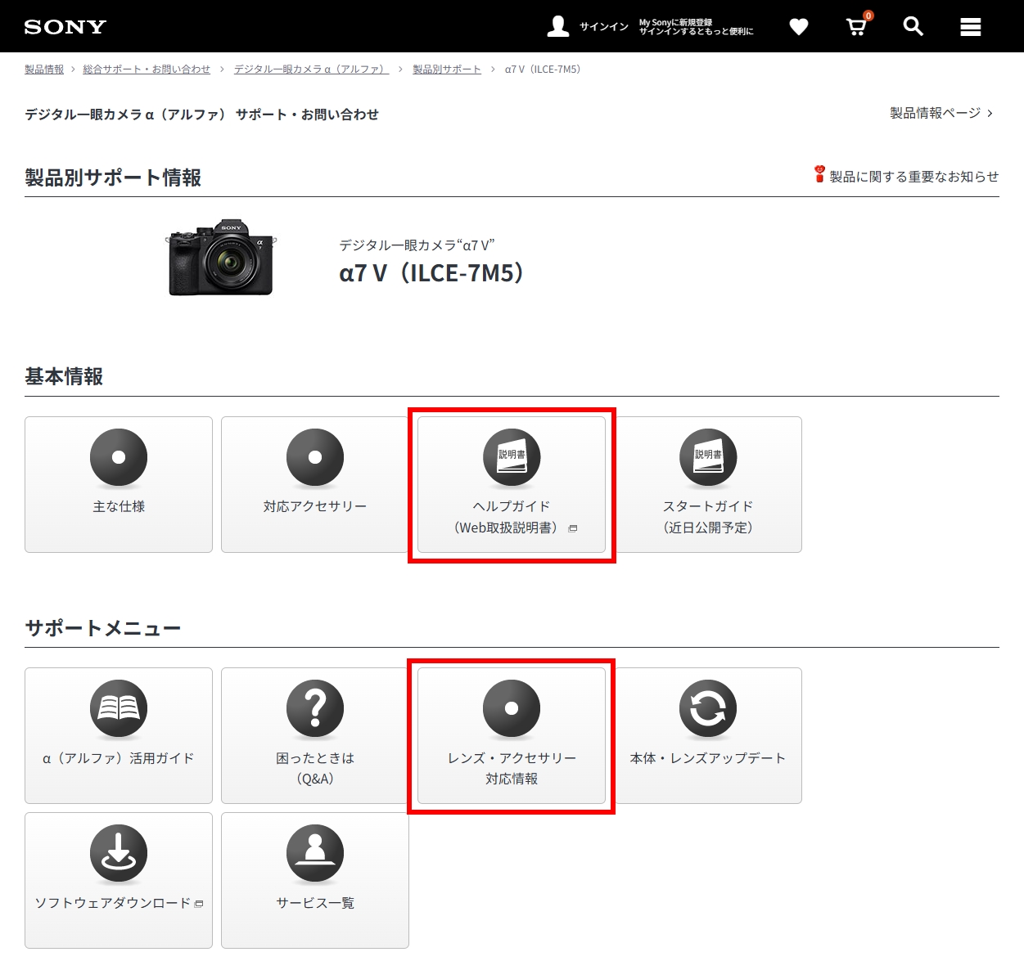The height and width of the screenshot is (961, 1024).
Task: Open the 主な仕様 tile
Action: [x=119, y=484]
